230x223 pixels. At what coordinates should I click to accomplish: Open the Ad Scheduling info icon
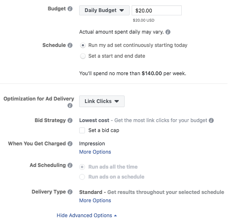(x=70, y=165)
